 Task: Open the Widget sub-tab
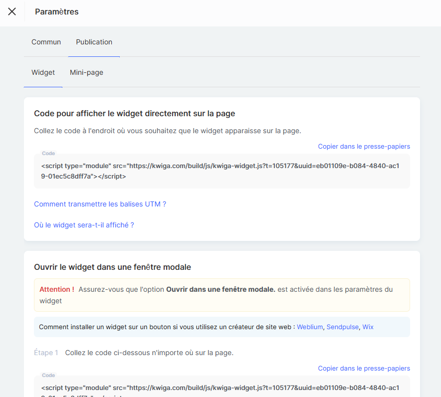[x=43, y=72]
